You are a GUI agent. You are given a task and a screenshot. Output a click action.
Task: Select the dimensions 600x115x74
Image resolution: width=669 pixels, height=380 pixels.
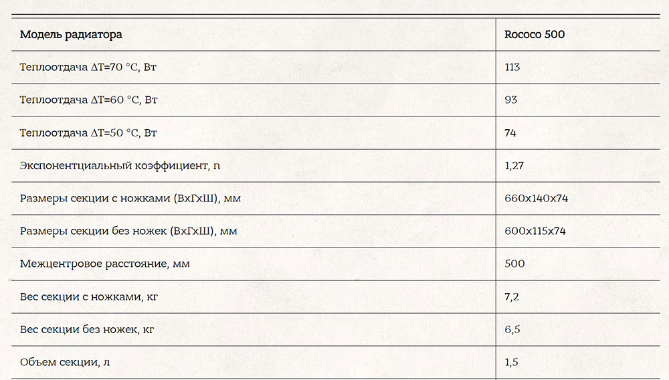pyautogui.click(x=535, y=231)
